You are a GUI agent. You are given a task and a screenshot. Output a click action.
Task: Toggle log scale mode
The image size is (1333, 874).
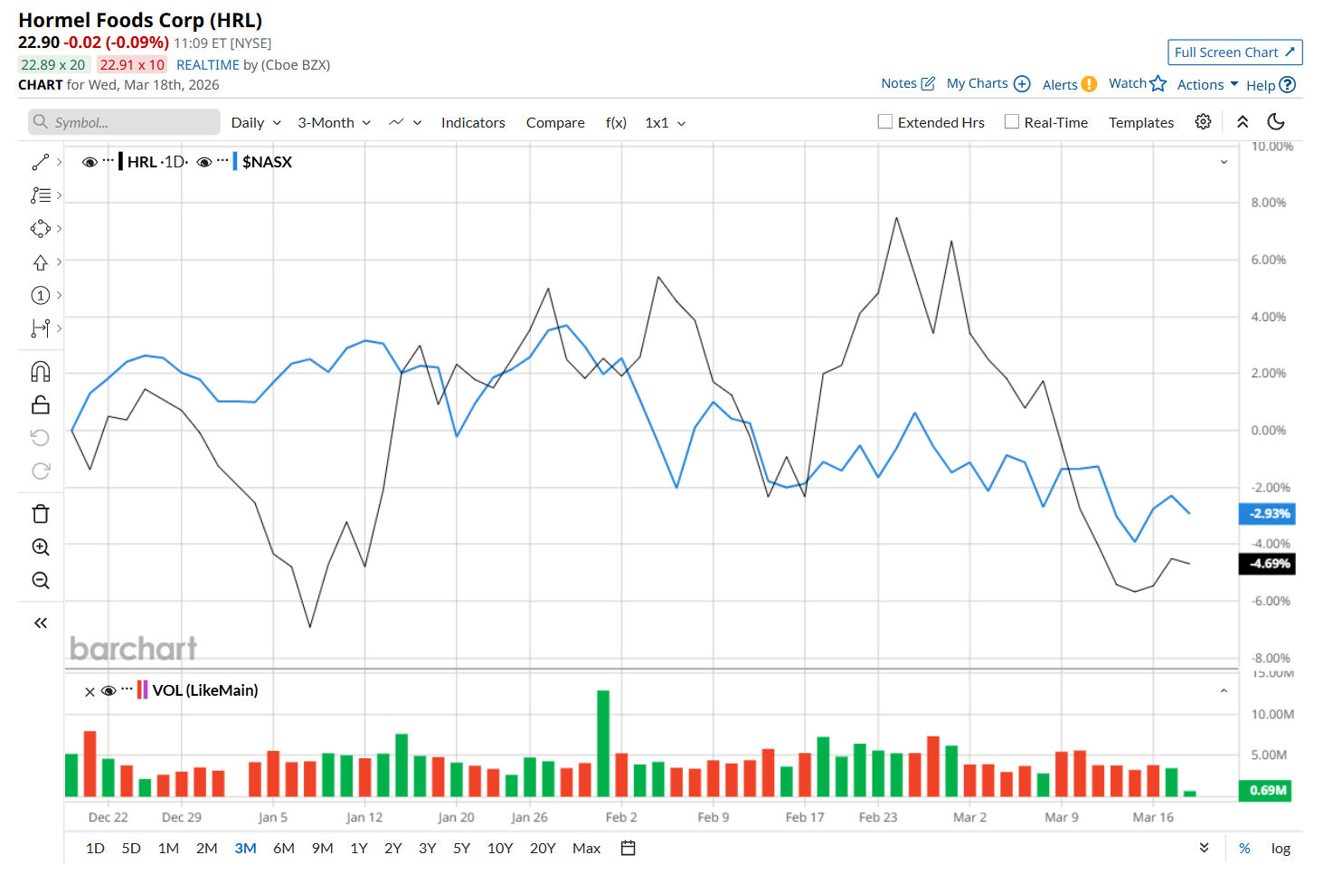tap(1281, 848)
